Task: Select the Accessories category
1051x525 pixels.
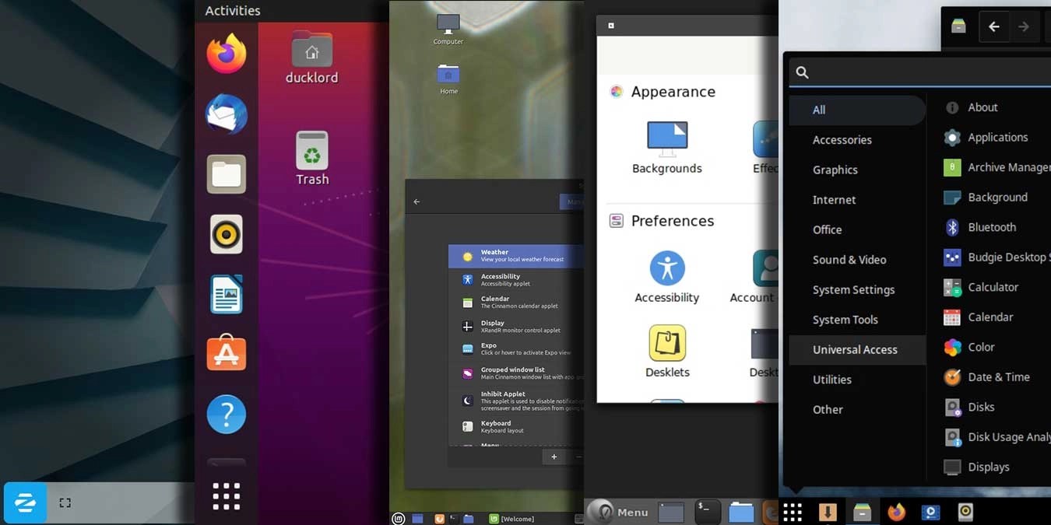Action: (x=857, y=140)
